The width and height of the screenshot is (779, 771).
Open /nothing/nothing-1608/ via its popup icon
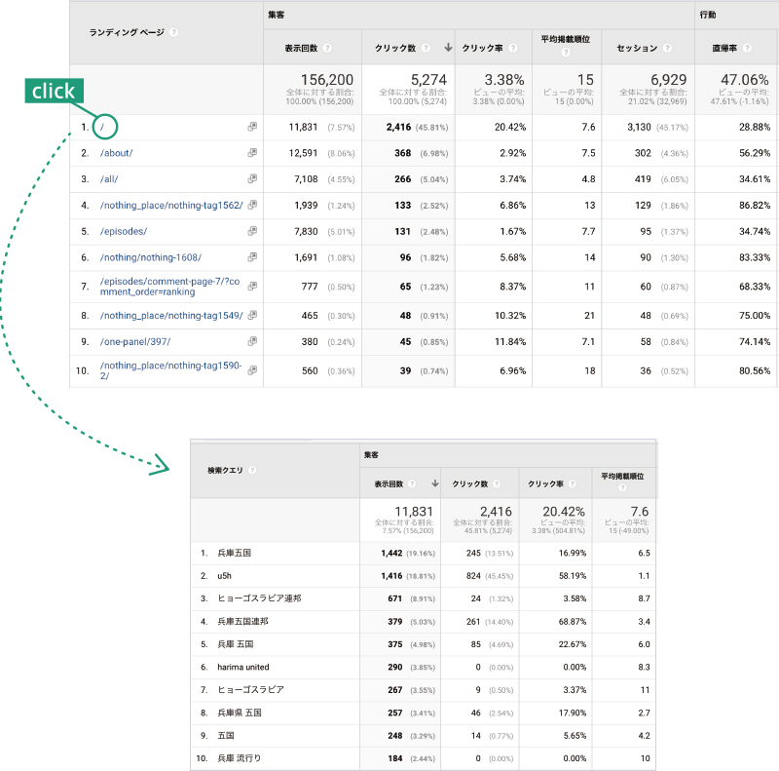(x=252, y=257)
